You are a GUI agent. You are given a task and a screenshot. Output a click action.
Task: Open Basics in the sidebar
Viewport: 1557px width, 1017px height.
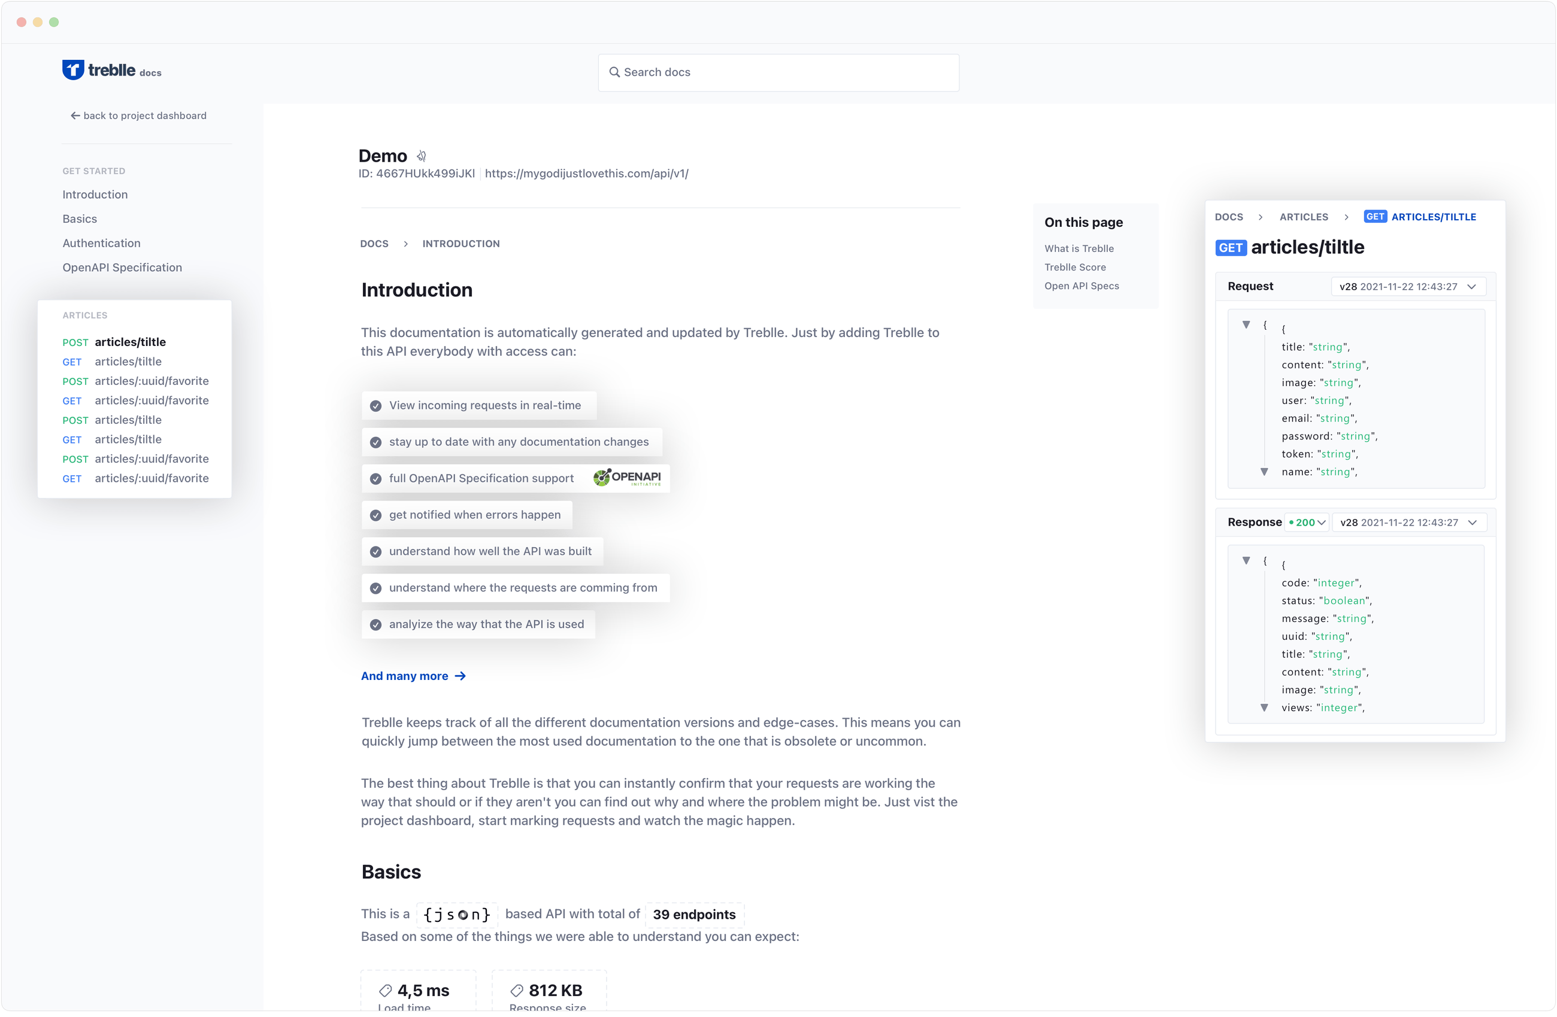tap(80, 218)
